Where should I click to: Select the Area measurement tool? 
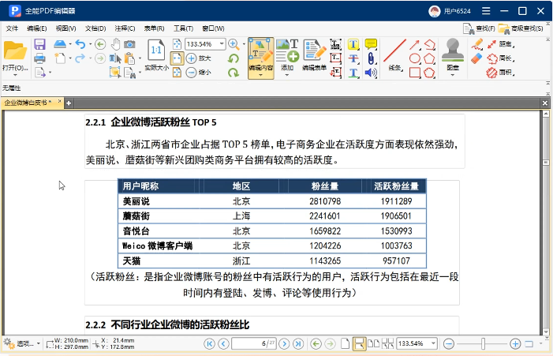tap(499, 73)
